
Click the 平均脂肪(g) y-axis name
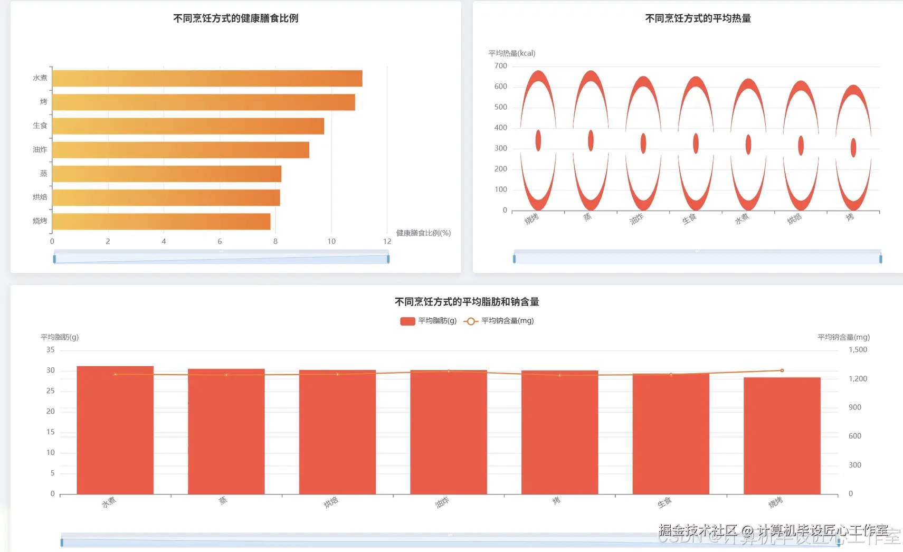[x=60, y=337]
